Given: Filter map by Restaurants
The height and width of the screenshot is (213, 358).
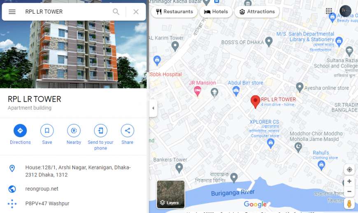Looking at the screenshot, I should tap(174, 12).
